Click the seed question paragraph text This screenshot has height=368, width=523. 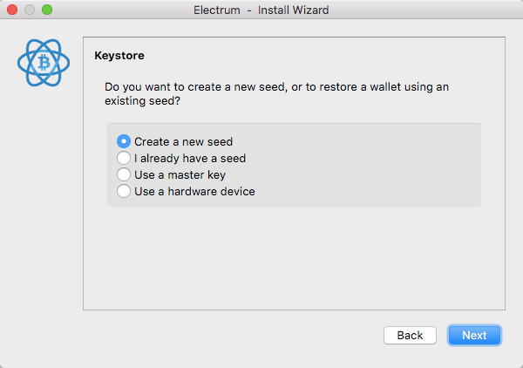point(277,94)
